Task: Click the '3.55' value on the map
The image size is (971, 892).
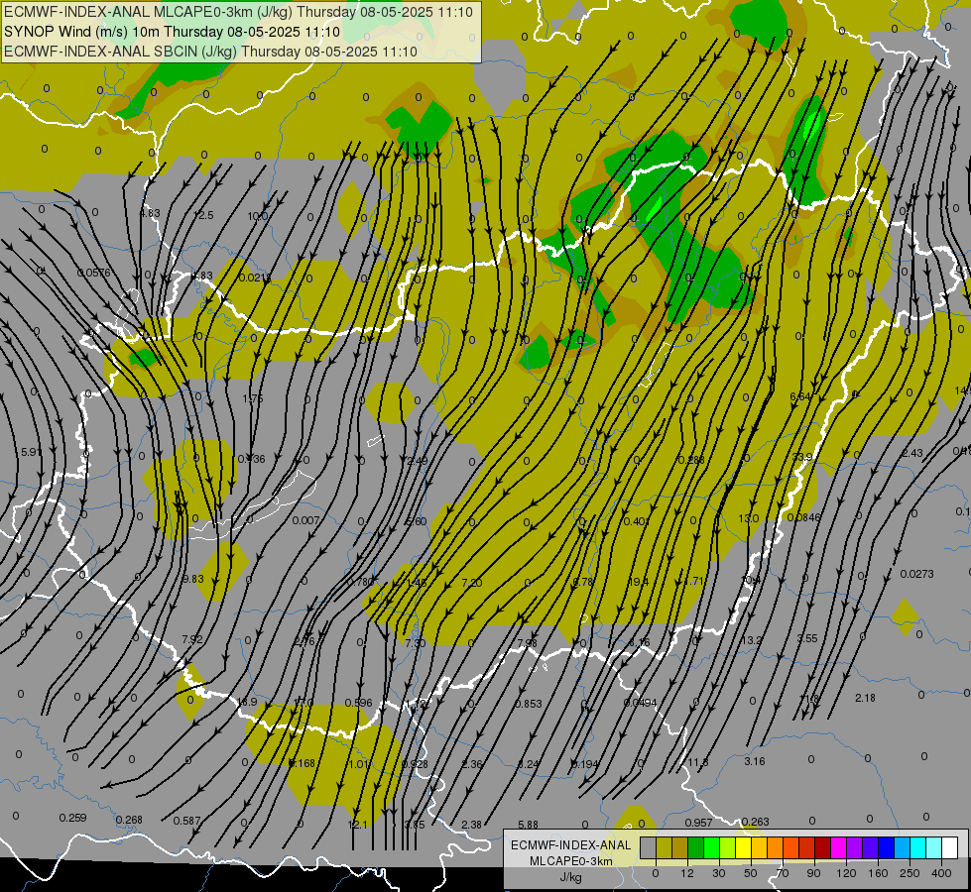Action: tap(807, 638)
